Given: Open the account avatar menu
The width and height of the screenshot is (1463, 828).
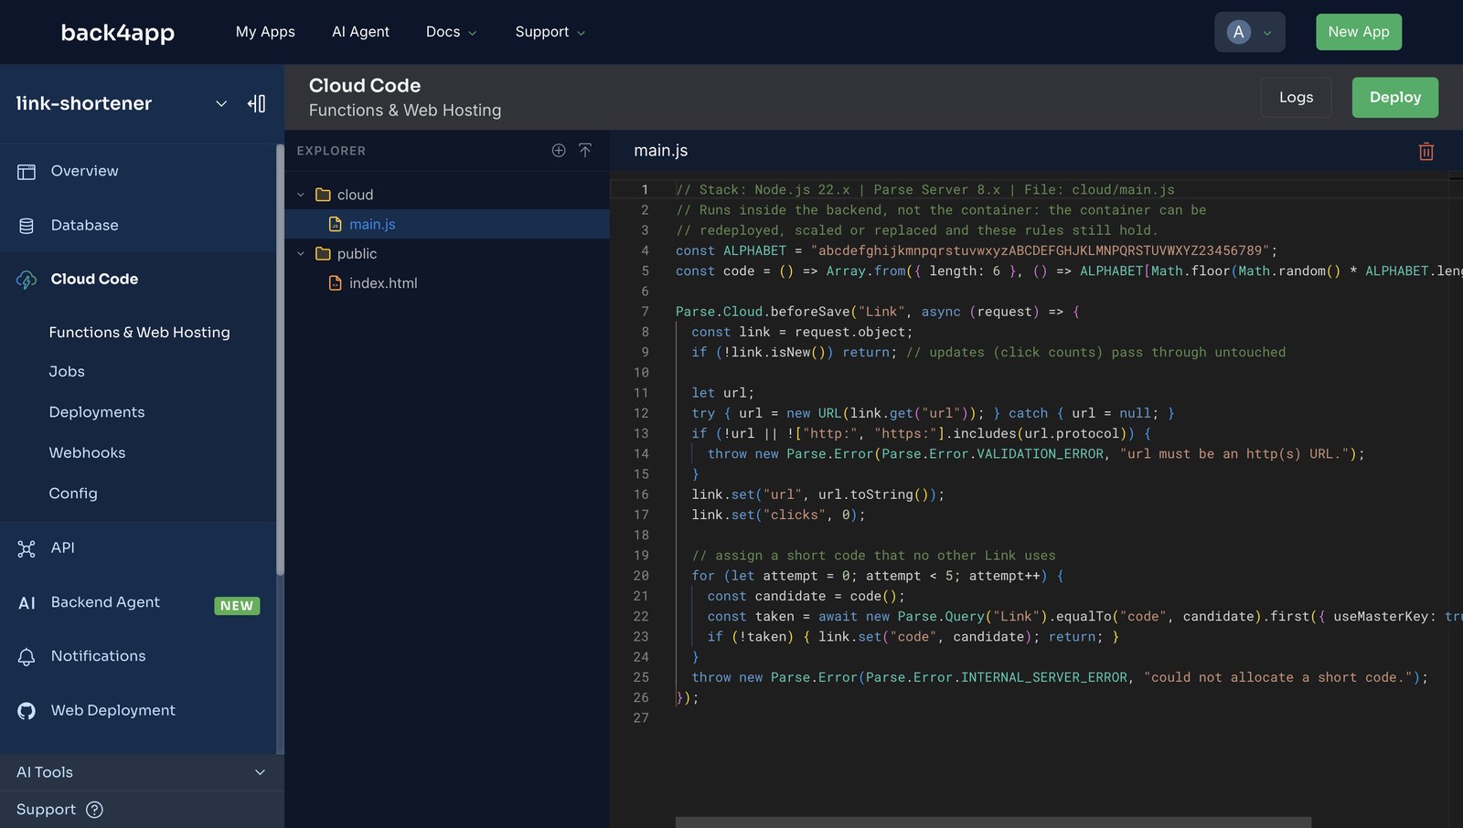Looking at the screenshot, I should coord(1249,32).
